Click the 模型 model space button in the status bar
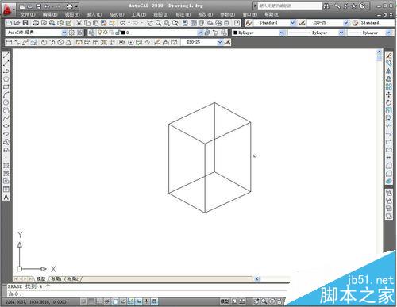397x307 pixels. 225,301
